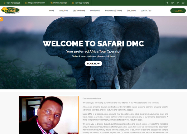Open the Our Tours menu
Image resolution: width=187 pixels, height=134 pixels.
(95, 11)
